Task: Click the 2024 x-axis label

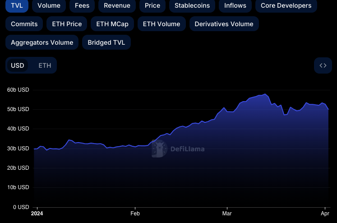Action: [37, 214]
